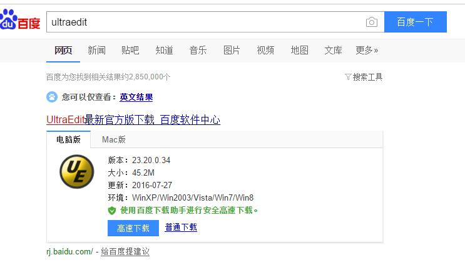
Task: Switch to 音乐 results
Action: click(198, 51)
